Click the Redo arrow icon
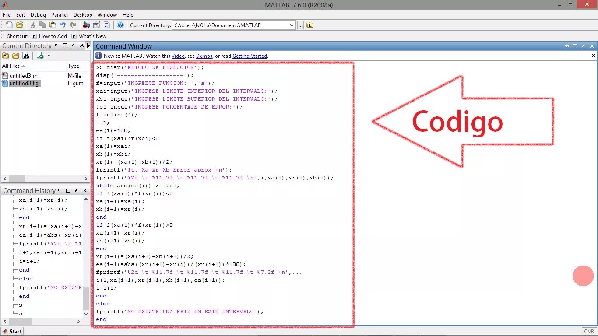The height and width of the screenshot is (336, 598). pos(73,25)
